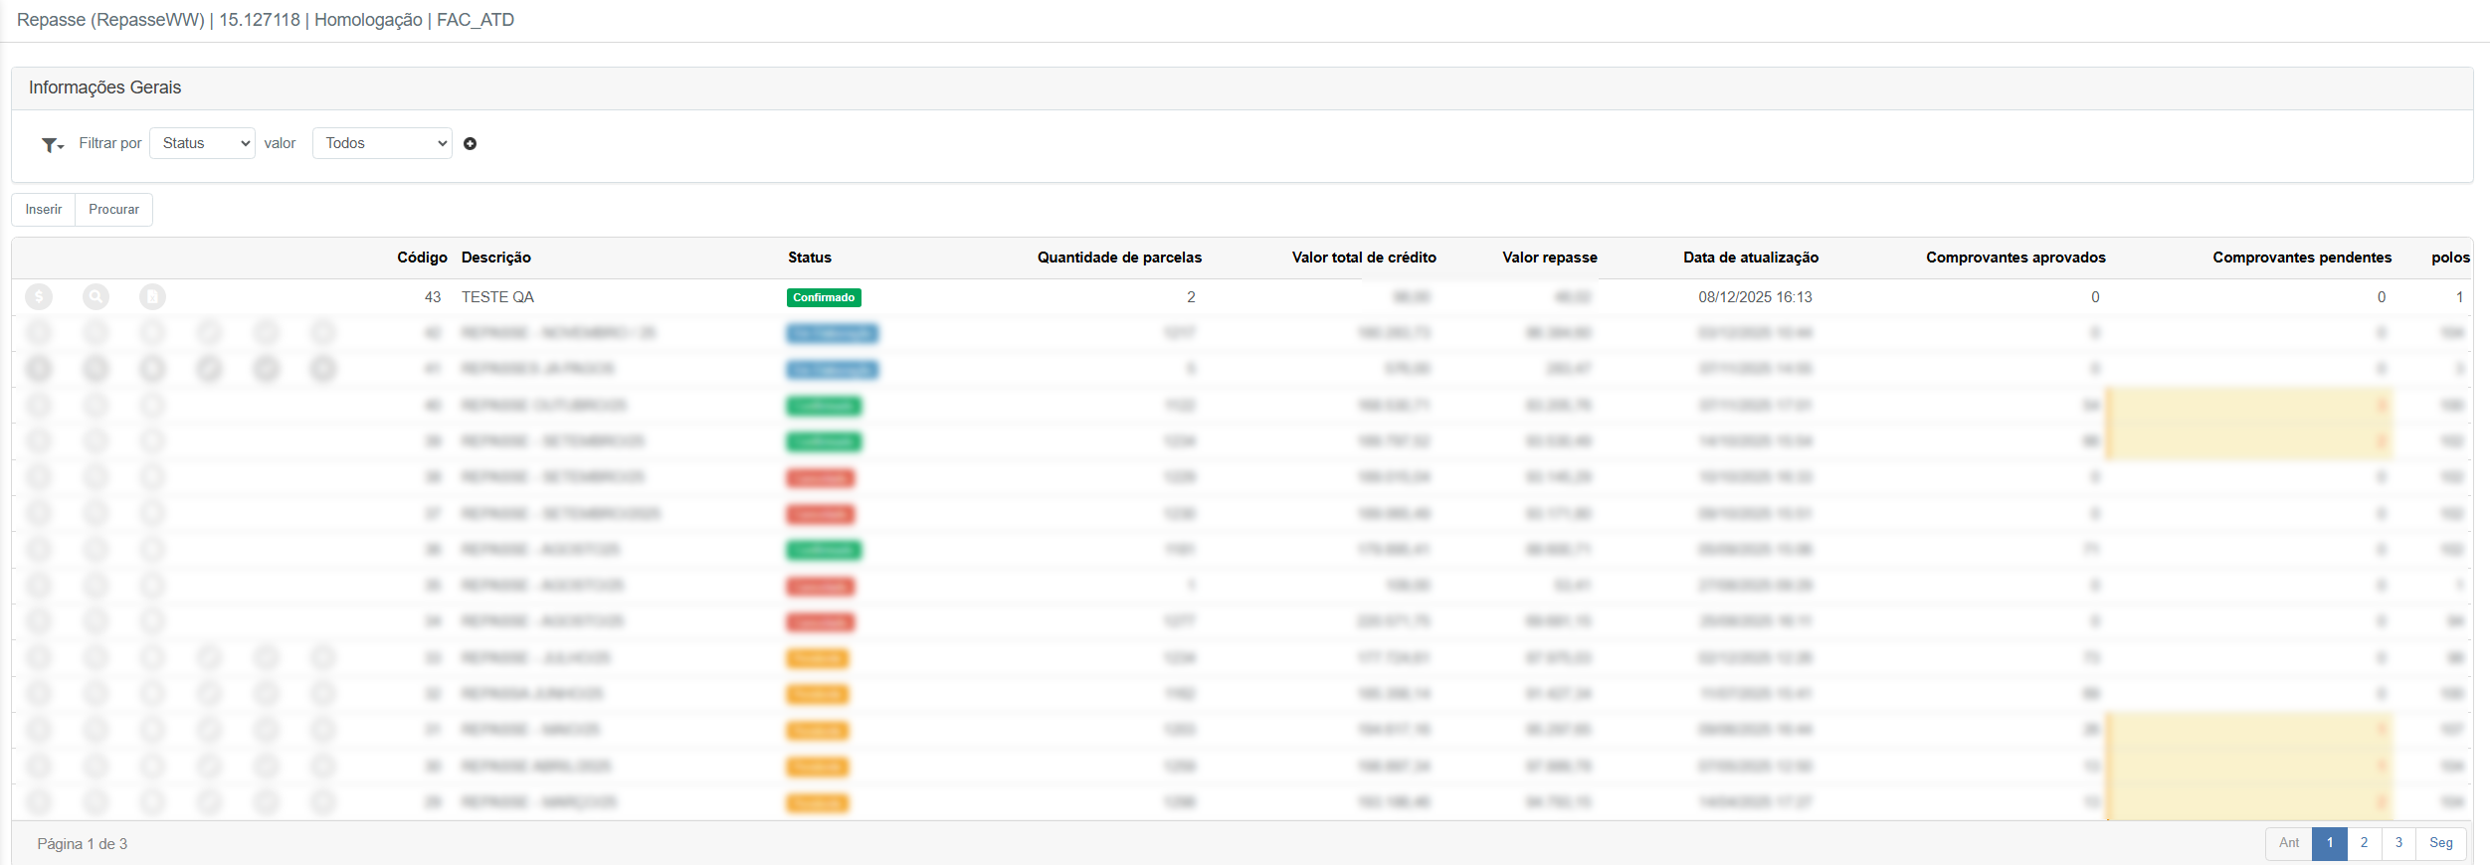Expand the Todos value dropdown
The image size is (2490, 865).
pos(382,143)
